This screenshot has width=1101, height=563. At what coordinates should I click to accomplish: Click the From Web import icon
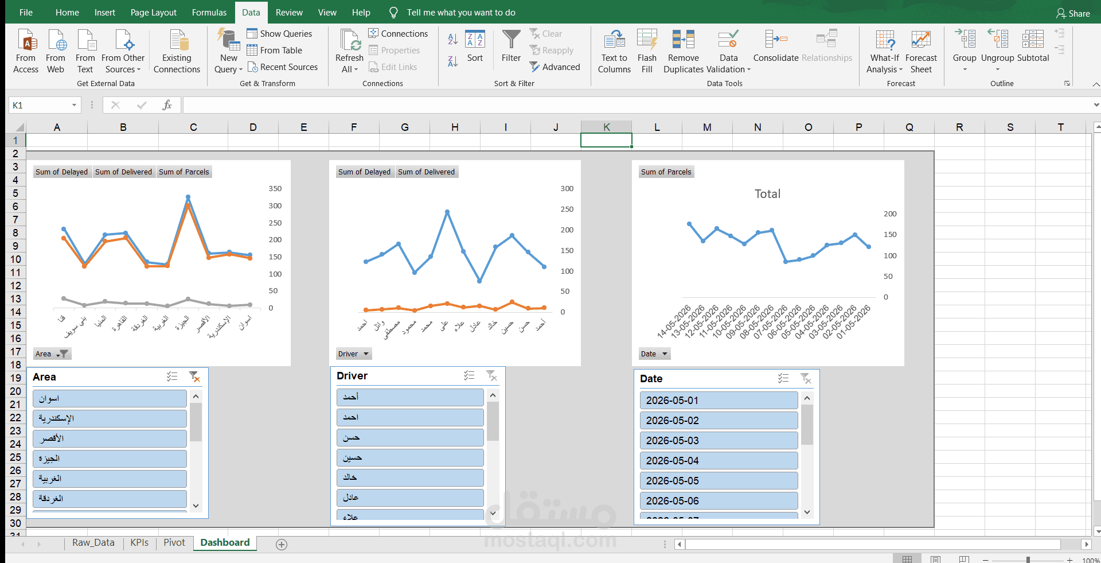[56, 52]
